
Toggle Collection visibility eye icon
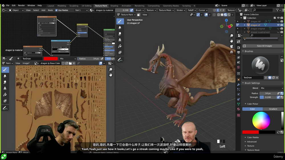click(278, 18)
